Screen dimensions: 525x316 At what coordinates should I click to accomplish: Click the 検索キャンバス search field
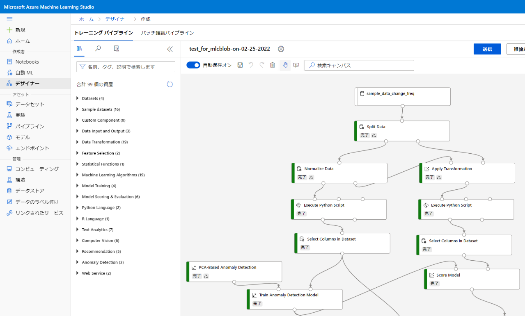(359, 66)
